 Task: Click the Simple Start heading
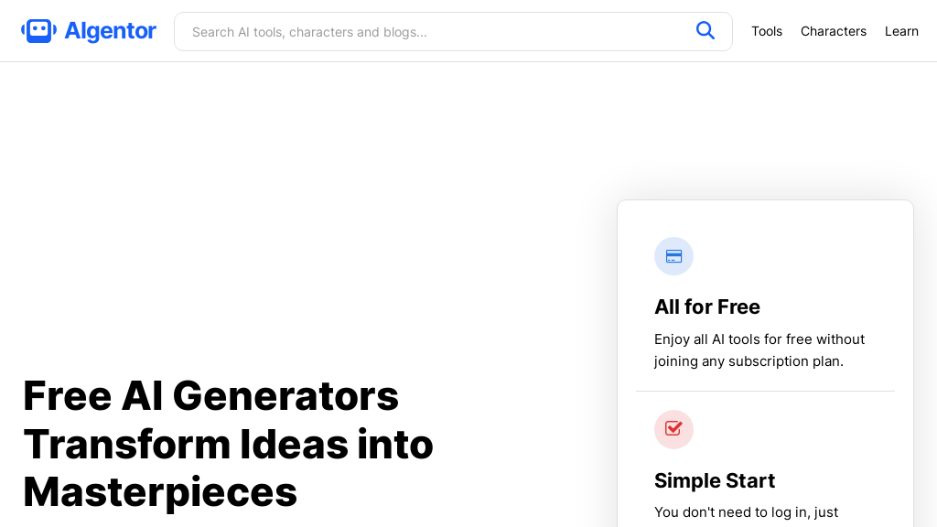click(714, 480)
